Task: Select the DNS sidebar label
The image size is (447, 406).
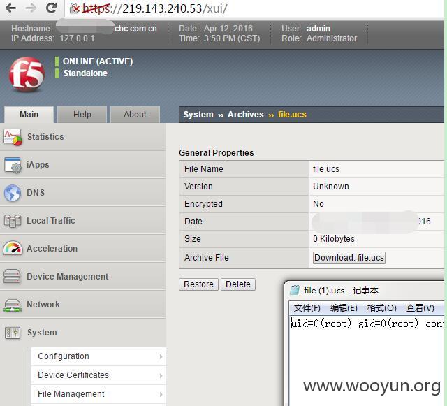Action: (x=36, y=193)
